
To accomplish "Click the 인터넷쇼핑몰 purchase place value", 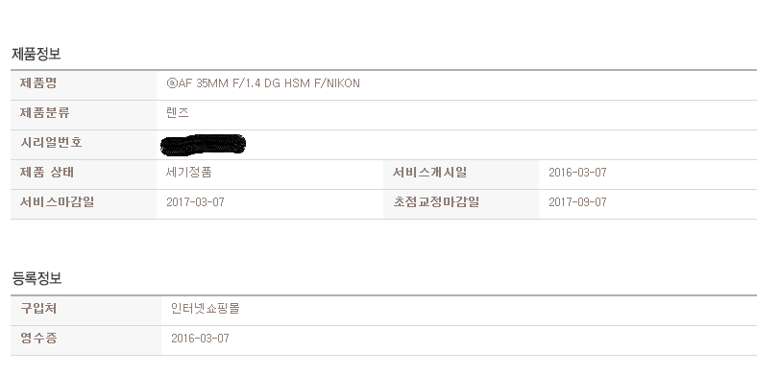I will click(206, 309).
